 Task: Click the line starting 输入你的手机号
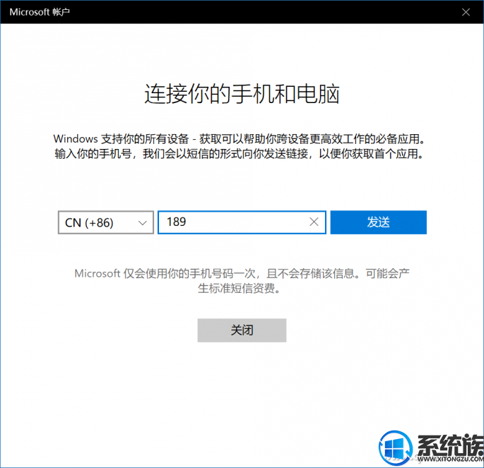click(240, 154)
